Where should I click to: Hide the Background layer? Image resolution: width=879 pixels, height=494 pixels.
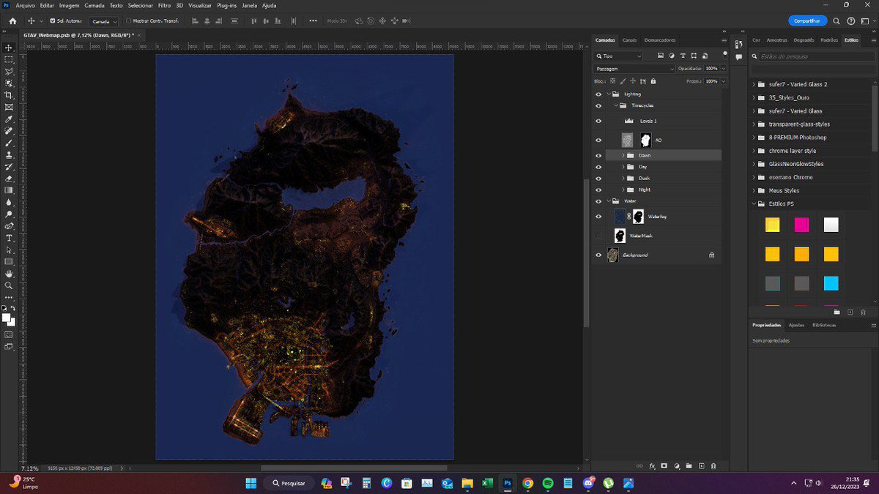[x=598, y=255]
